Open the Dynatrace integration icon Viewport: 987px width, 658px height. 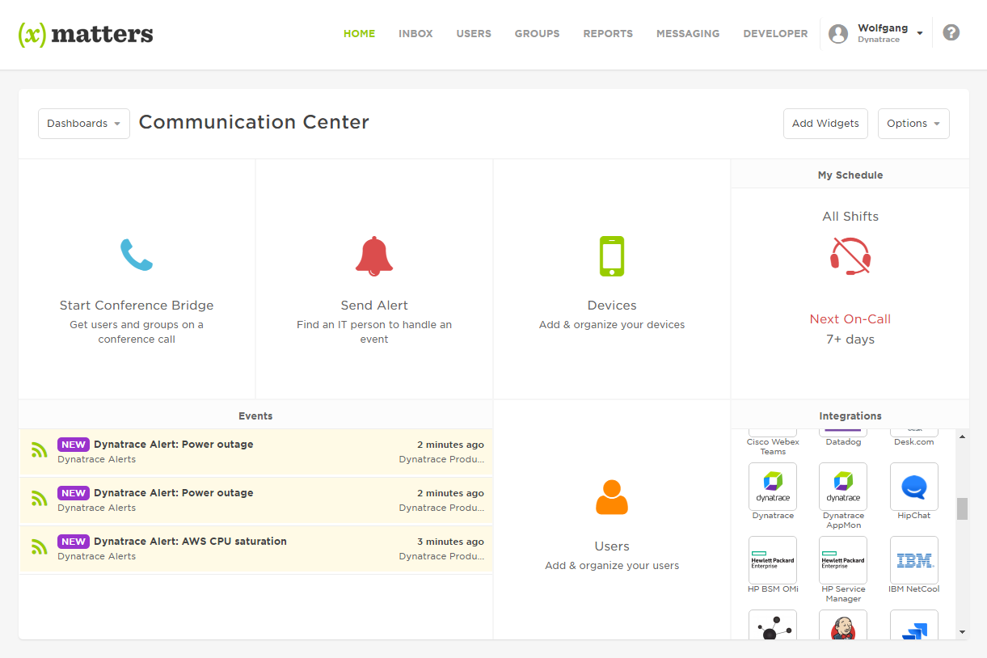pyautogui.click(x=773, y=486)
